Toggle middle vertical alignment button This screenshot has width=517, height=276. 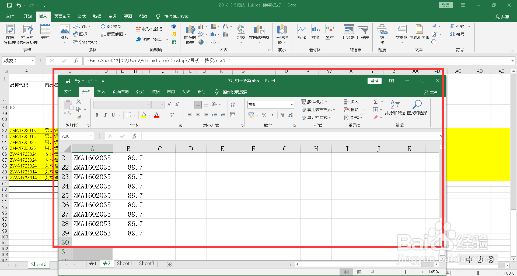(x=198, y=104)
